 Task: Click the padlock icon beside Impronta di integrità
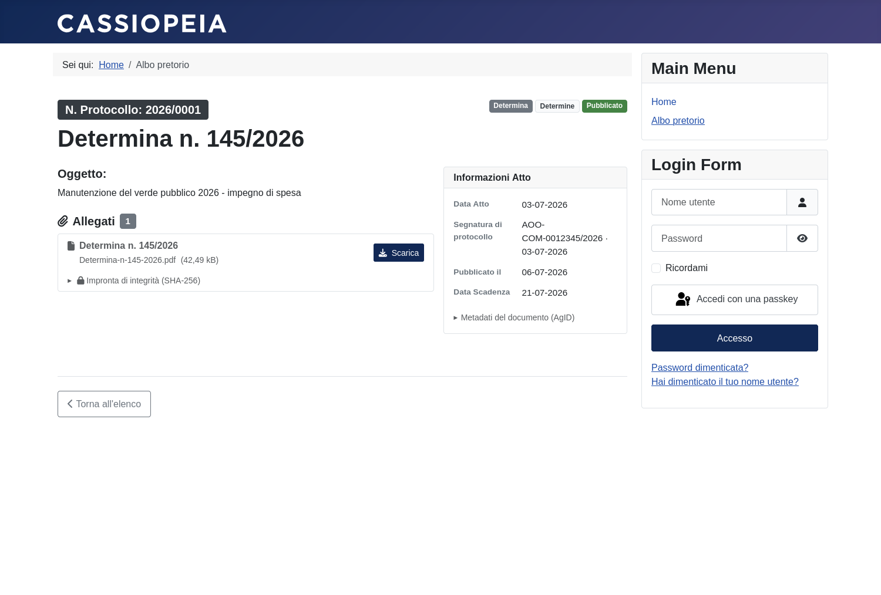coord(80,280)
